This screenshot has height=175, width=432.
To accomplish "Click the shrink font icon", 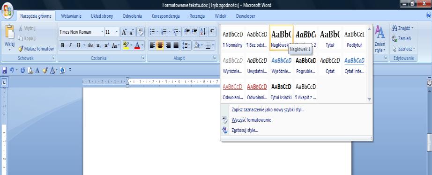I will (x=131, y=32).
